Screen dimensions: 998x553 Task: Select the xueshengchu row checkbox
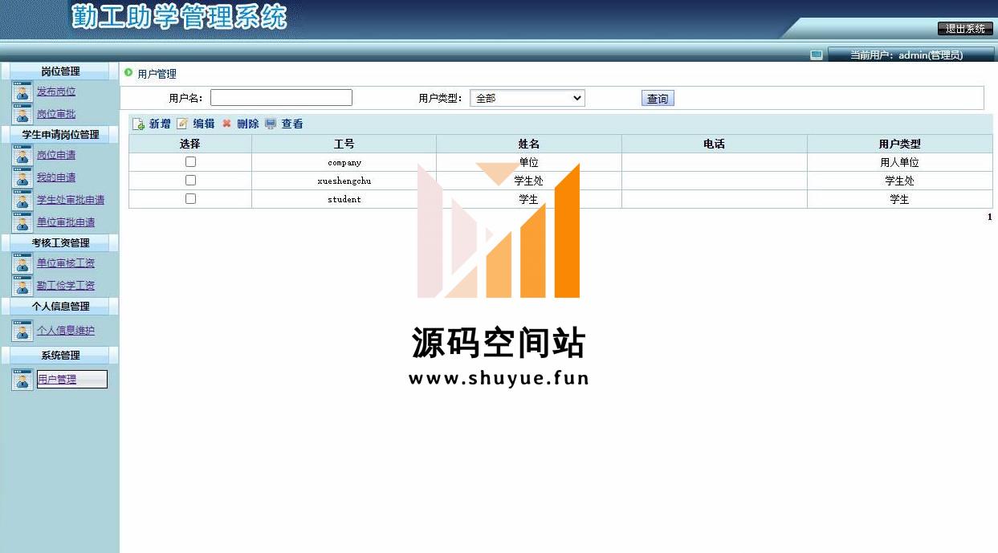(x=190, y=180)
